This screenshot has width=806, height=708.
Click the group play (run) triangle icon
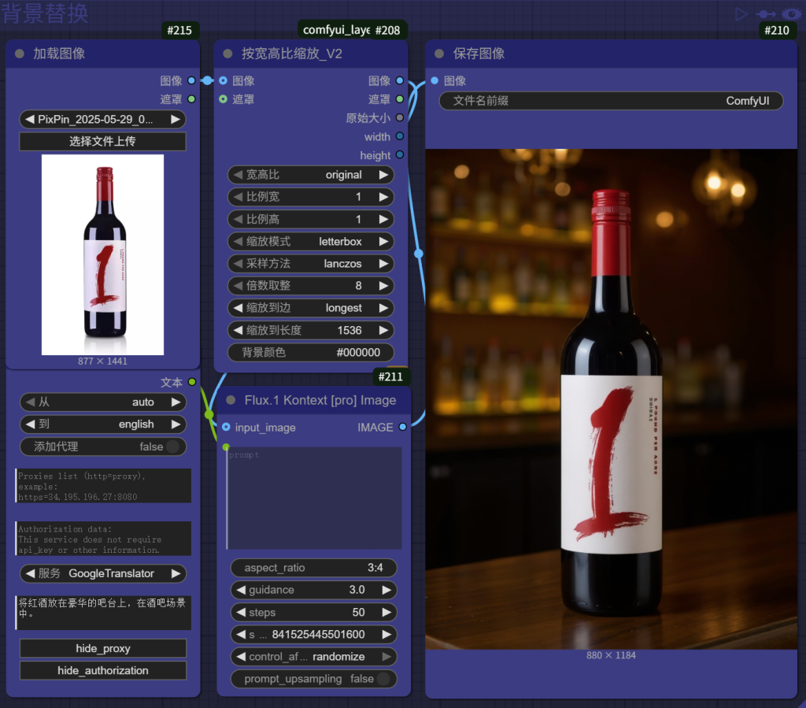pyautogui.click(x=741, y=13)
